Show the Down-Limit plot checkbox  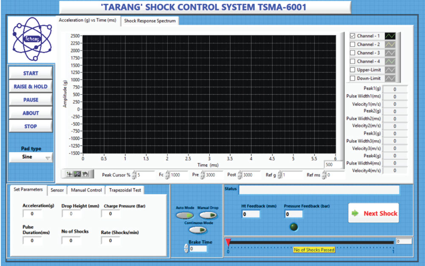click(x=353, y=78)
